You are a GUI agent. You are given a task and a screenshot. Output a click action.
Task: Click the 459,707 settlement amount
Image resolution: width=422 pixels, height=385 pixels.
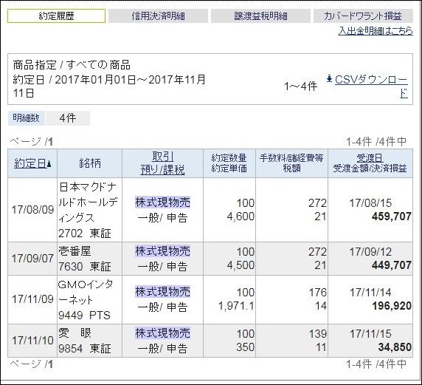[391, 217]
